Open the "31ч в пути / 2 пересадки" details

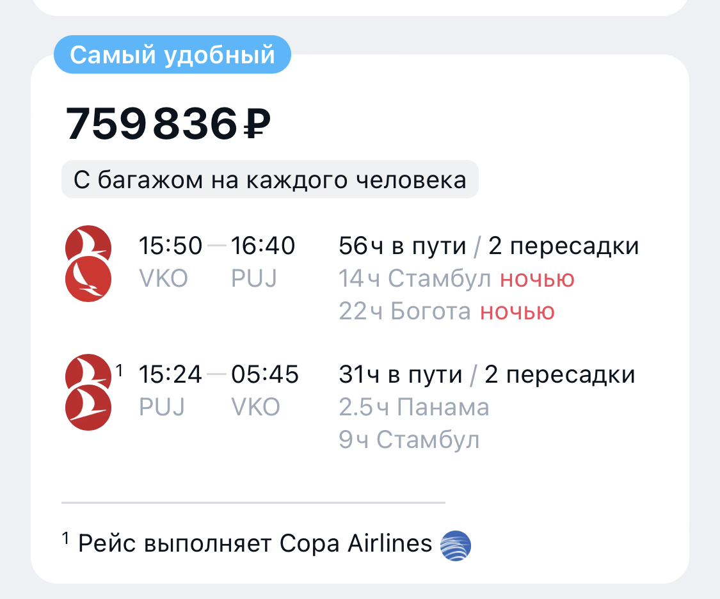(x=486, y=375)
